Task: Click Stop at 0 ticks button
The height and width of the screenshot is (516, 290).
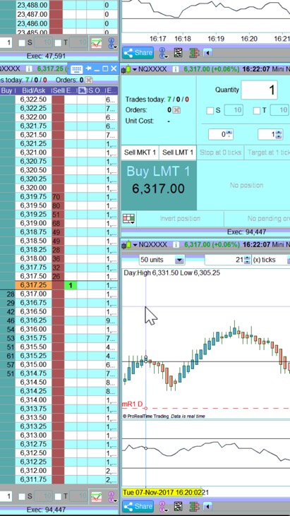Action: [x=220, y=152]
